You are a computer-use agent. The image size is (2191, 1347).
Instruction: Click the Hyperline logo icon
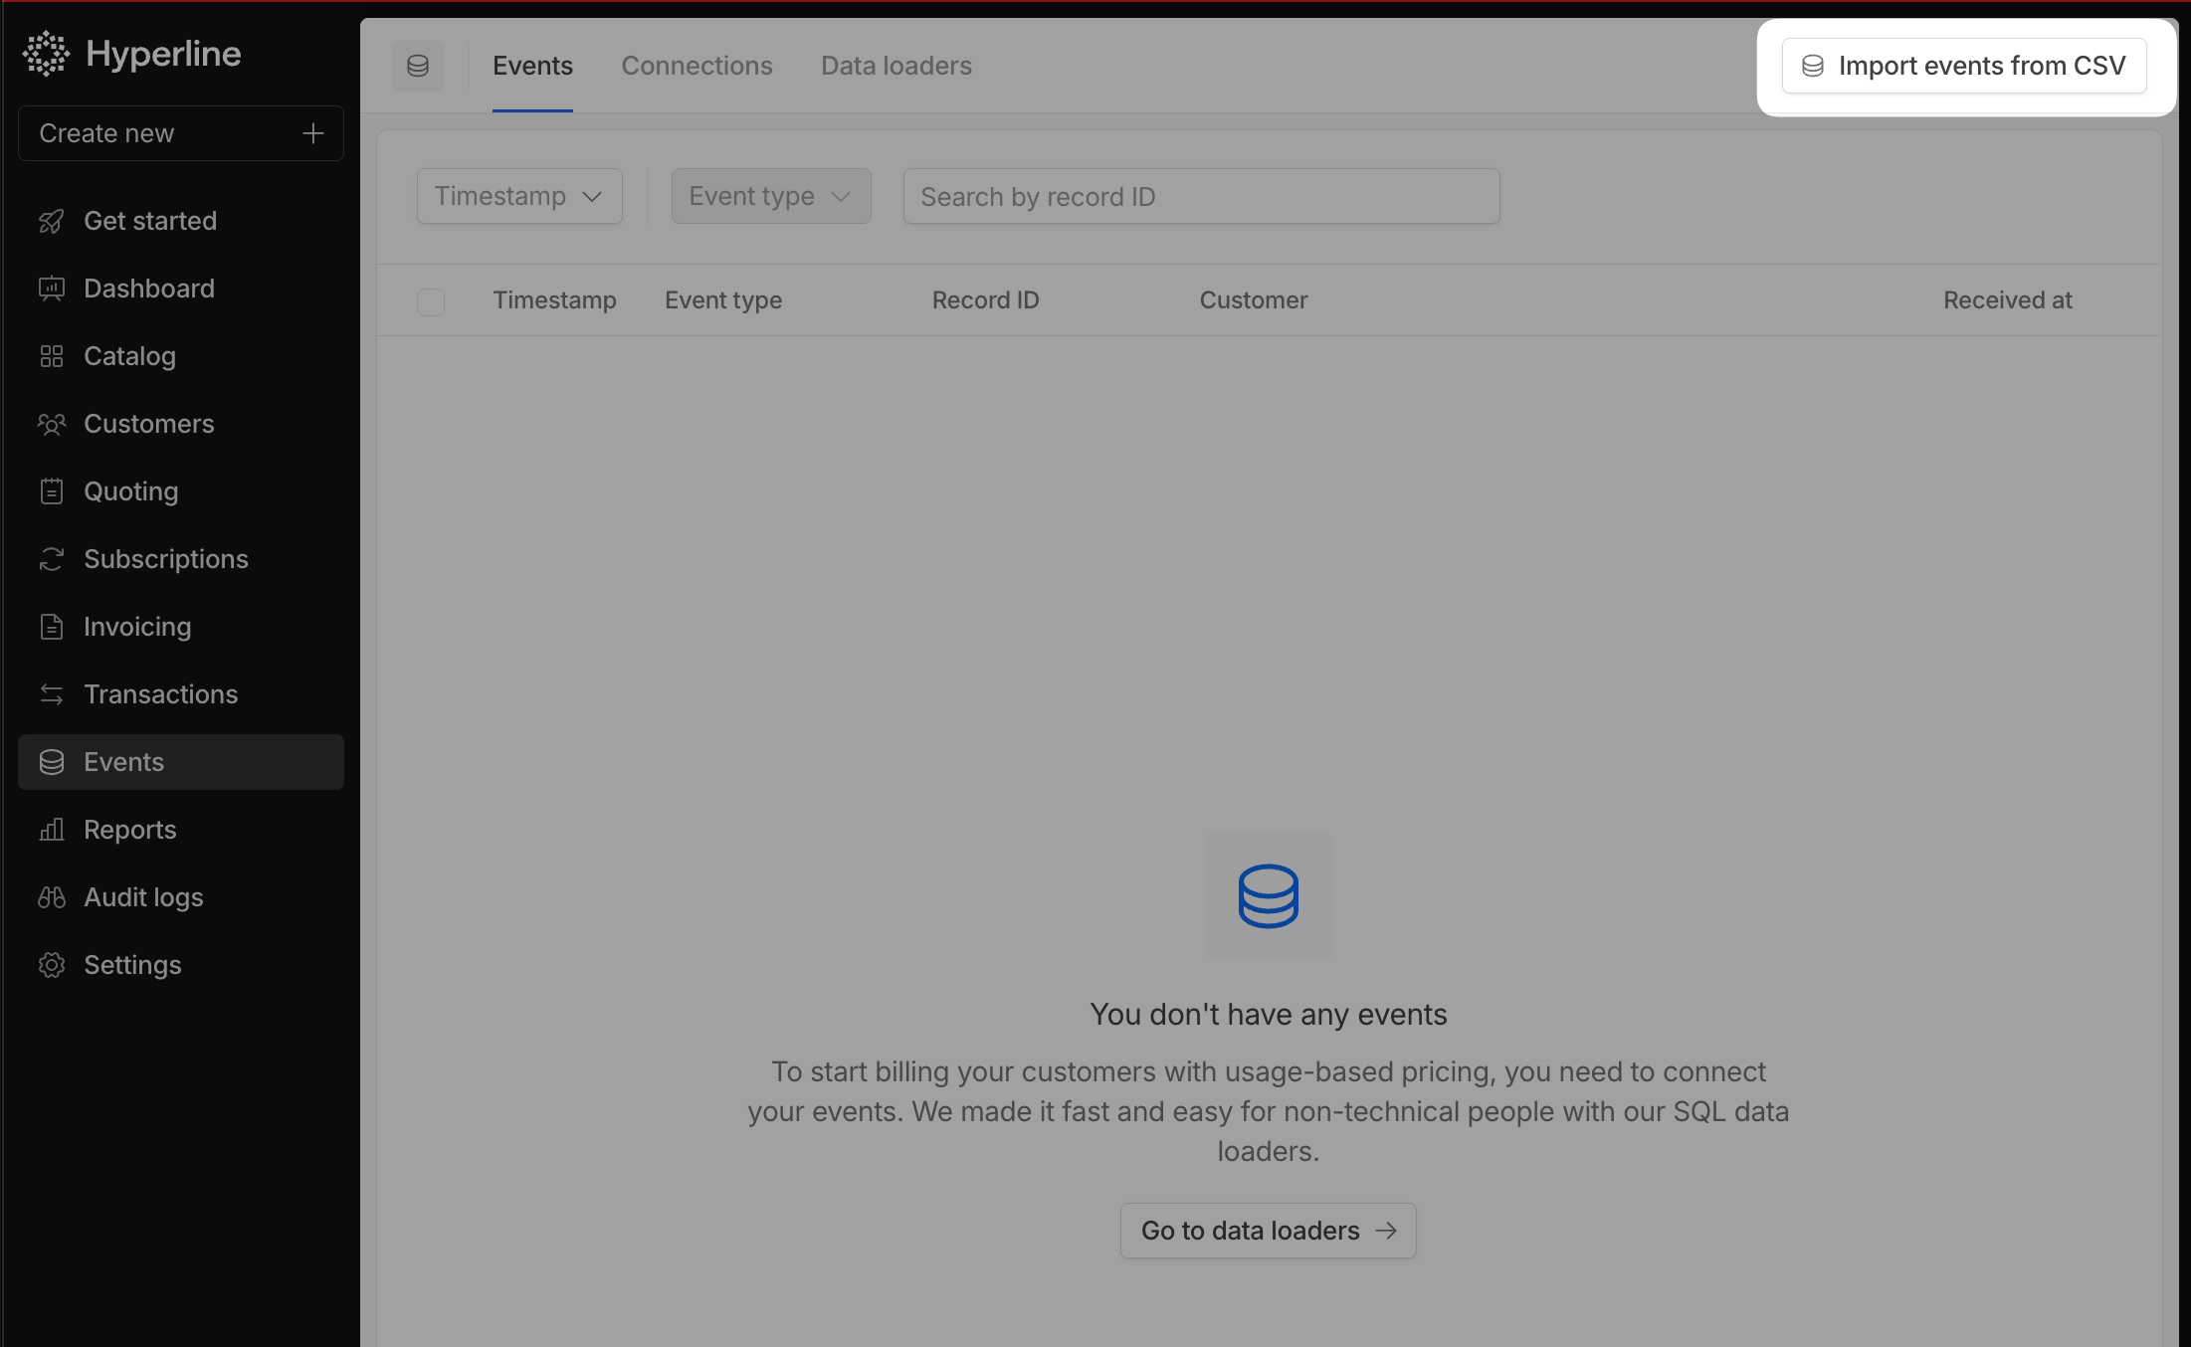(46, 54)
